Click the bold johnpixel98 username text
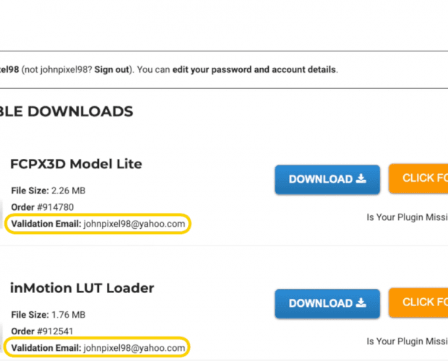The image size is (448, 361). click(x=9, y=69)
